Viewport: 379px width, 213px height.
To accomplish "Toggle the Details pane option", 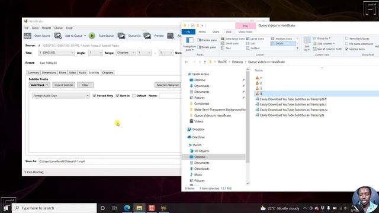I will (206, 47).
